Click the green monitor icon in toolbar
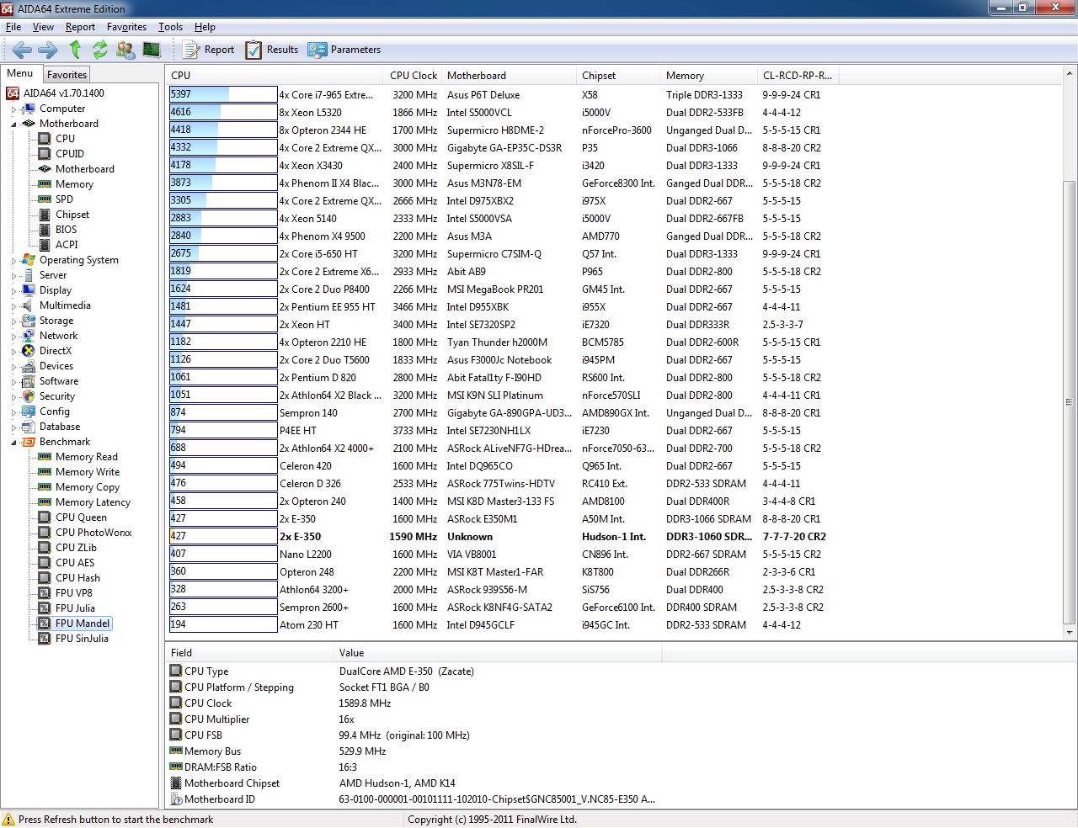The width and height of the screenshot is (1078, 828). click(152, 50)
